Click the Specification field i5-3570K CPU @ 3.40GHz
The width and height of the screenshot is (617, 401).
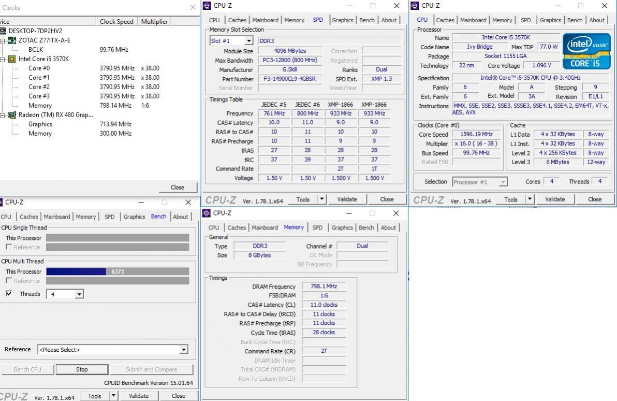pos(531,78)
